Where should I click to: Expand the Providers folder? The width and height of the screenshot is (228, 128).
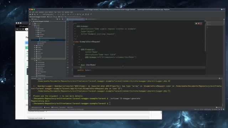pyautogui.click(x=36, y=34)
